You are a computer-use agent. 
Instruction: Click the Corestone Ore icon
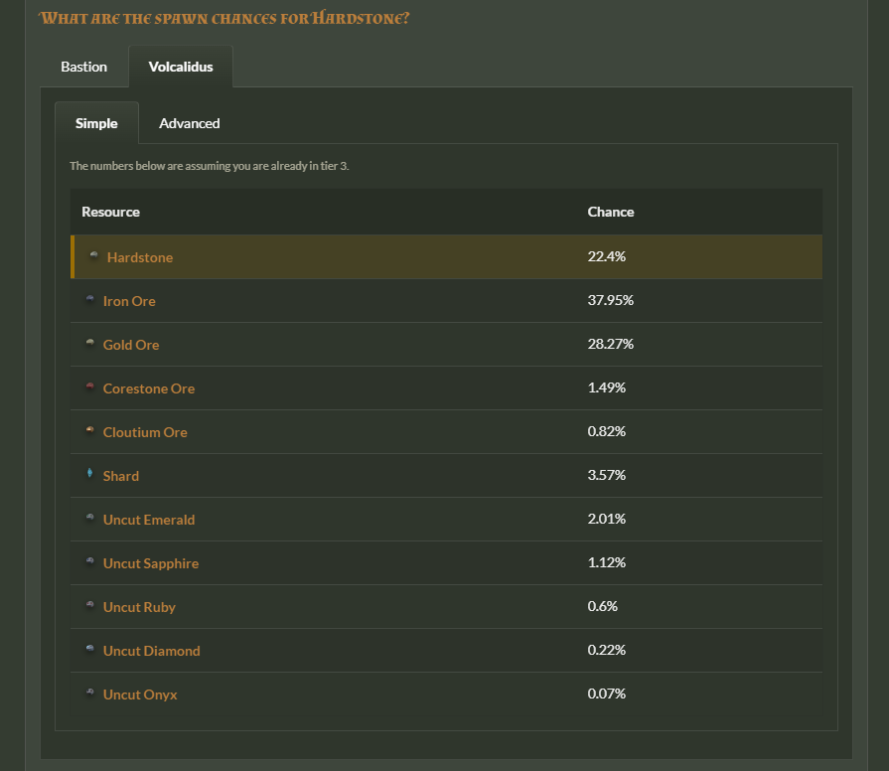coord(90,387)
